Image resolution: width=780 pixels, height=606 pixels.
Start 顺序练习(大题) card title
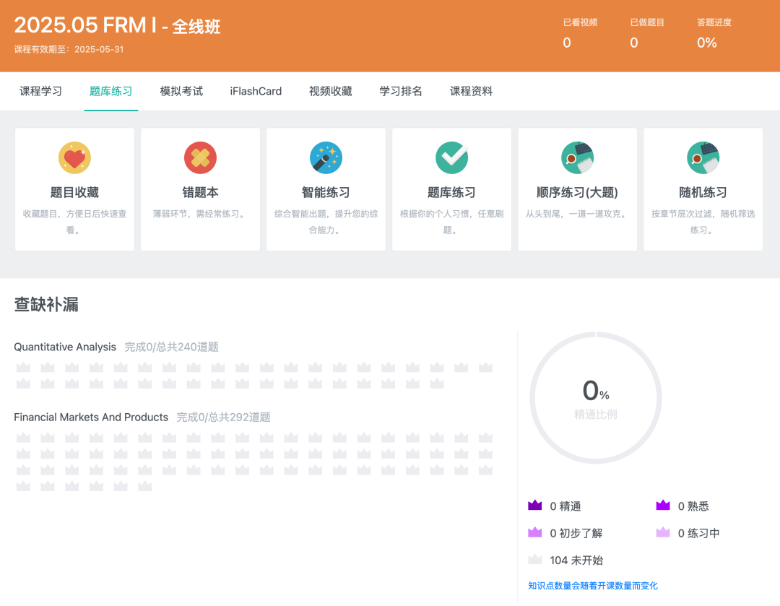click(x=578, y=192)
